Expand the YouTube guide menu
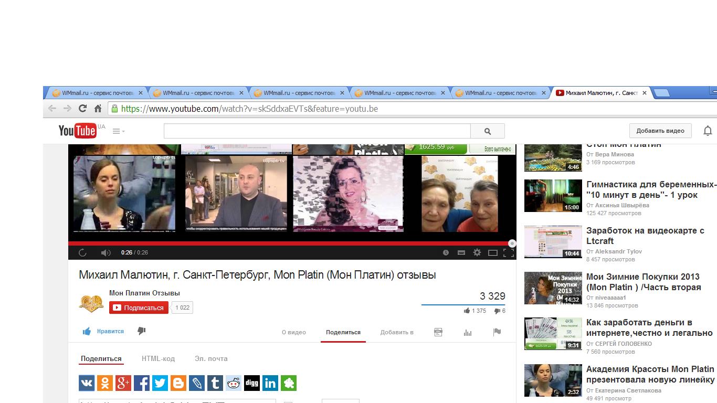This screenshot has width=717, height=403. 119,131
